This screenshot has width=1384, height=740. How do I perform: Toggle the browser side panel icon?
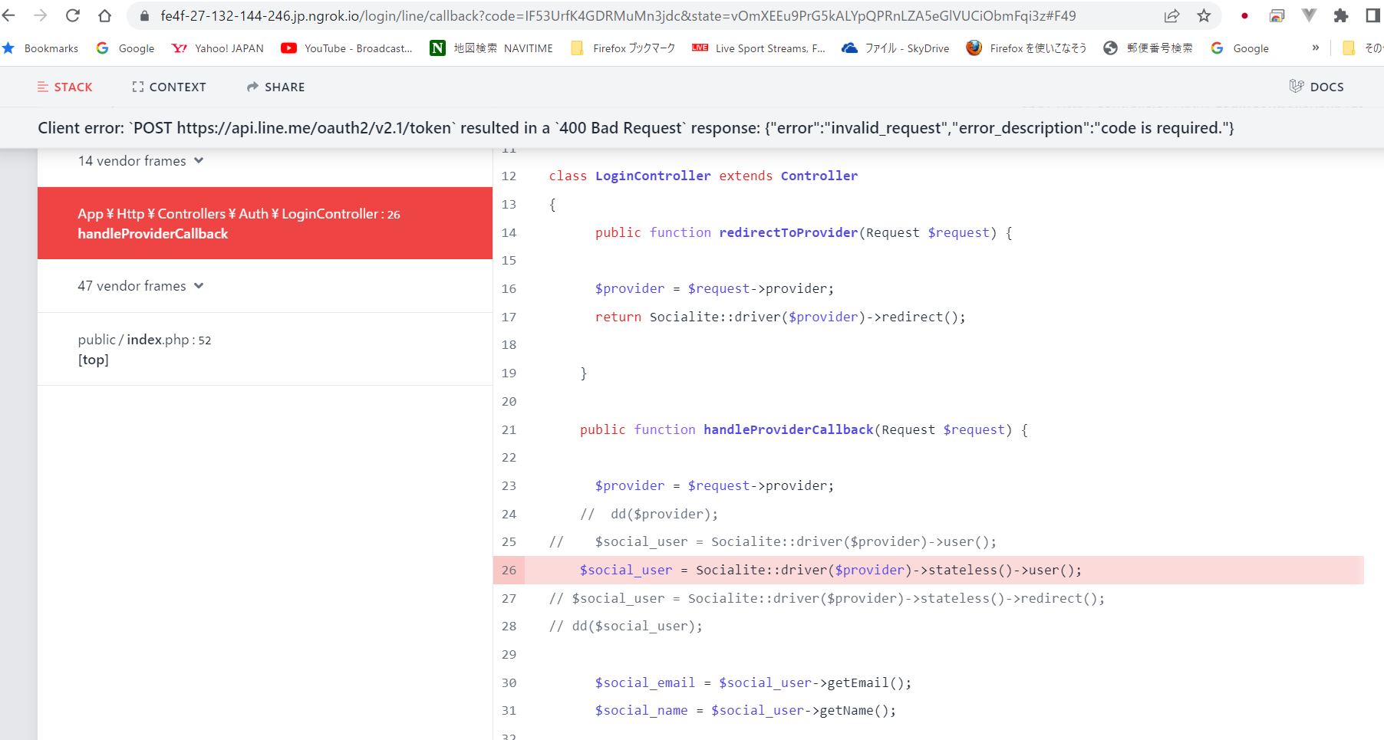click(x=1373, y=15)
